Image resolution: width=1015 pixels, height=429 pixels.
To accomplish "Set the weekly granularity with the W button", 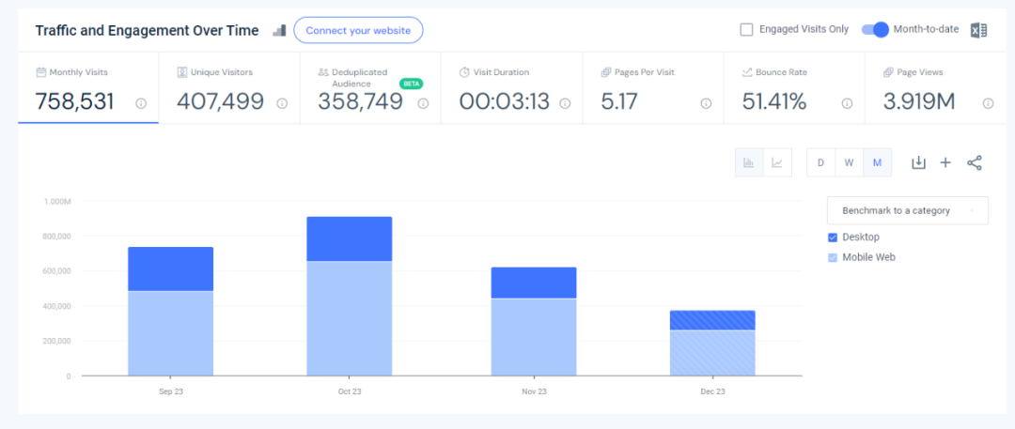I will (849, 162).
